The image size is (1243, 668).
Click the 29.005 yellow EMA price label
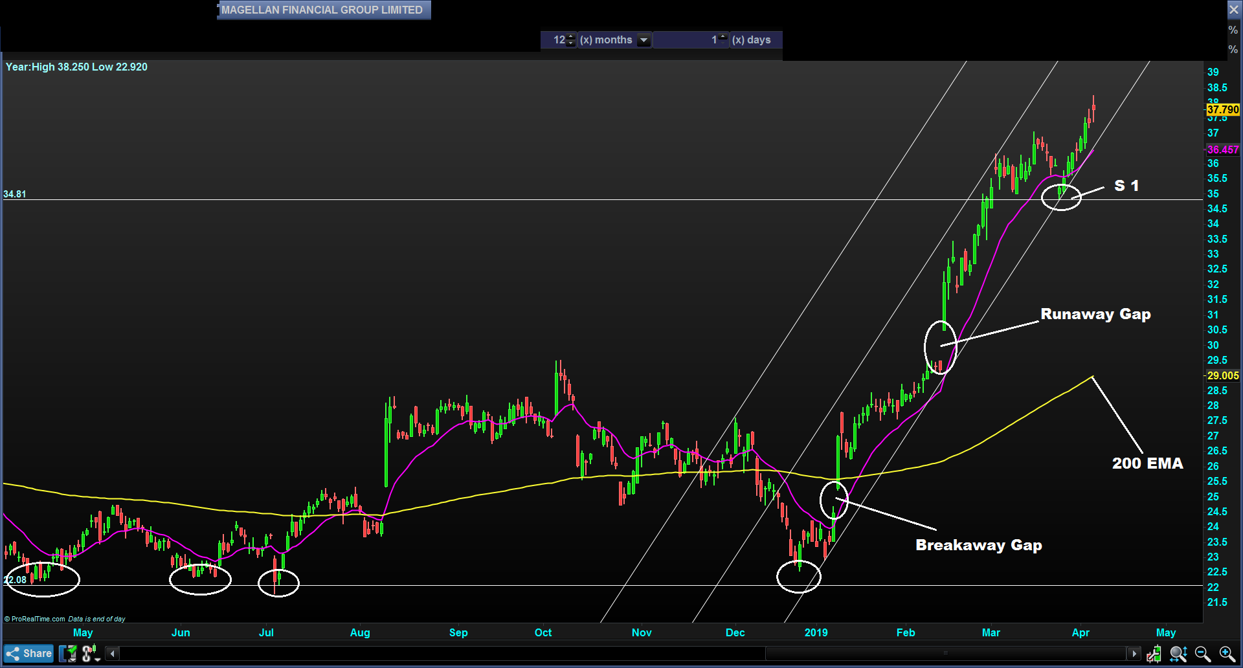[x=1223, y=375]
